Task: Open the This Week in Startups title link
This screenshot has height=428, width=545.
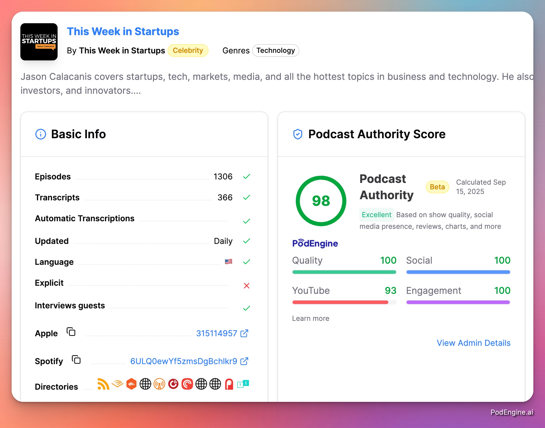Action: (x=123, y=31)
